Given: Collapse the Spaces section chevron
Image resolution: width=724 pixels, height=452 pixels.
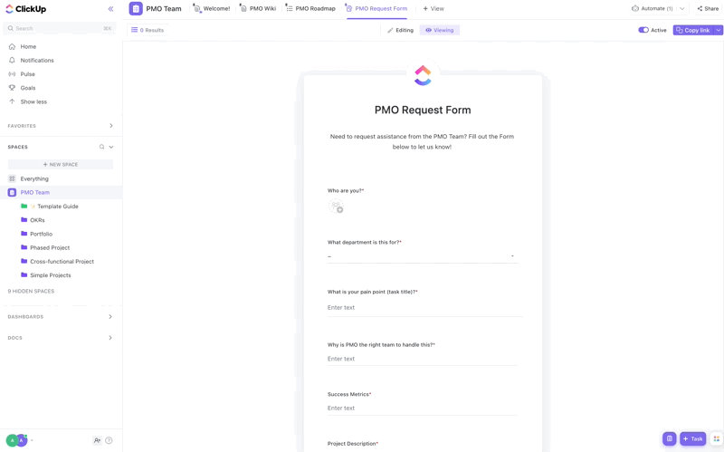Looking at the screenshot, I should 111,147.
